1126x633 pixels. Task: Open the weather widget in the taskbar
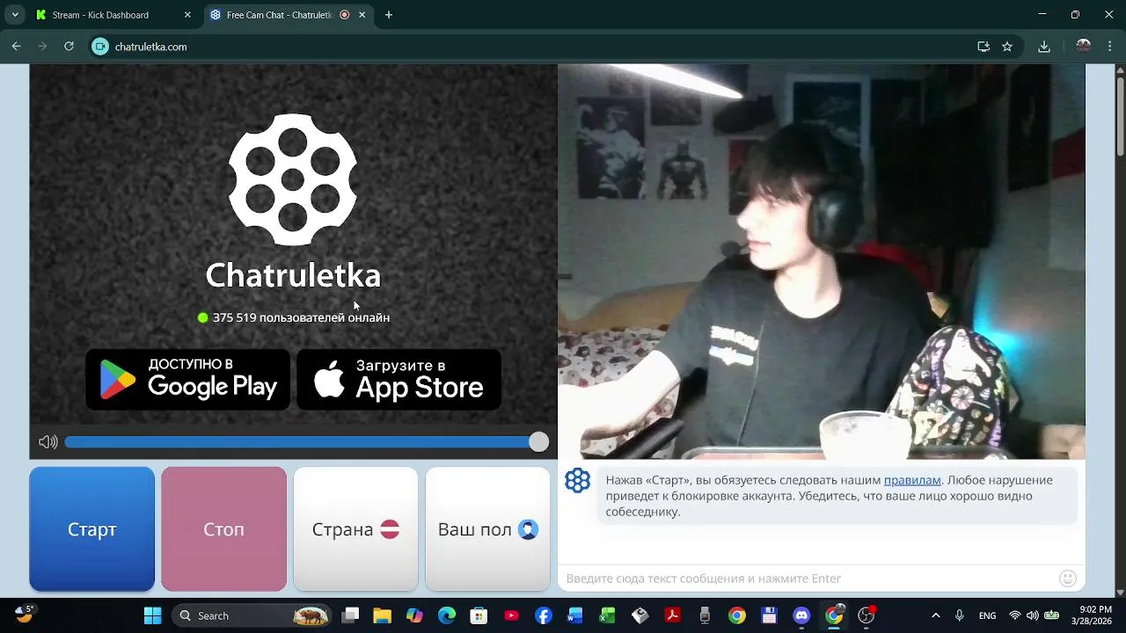pos(25,614)
